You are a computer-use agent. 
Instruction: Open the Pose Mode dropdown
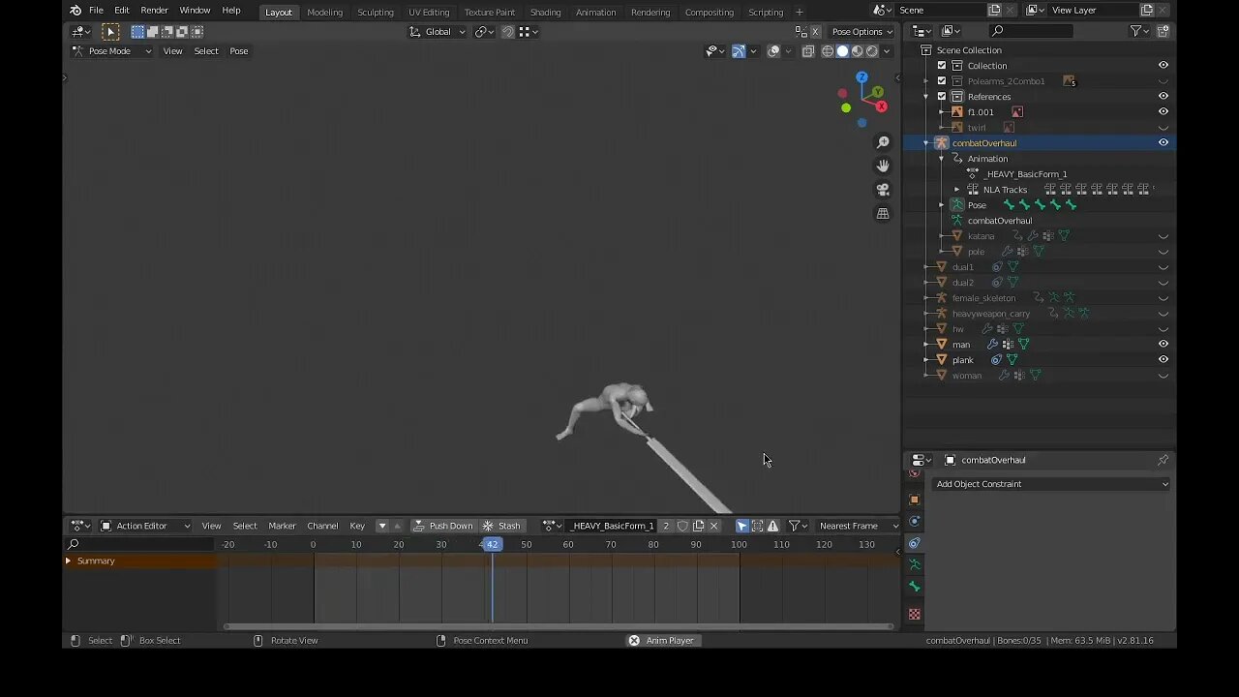pos(111,51)
